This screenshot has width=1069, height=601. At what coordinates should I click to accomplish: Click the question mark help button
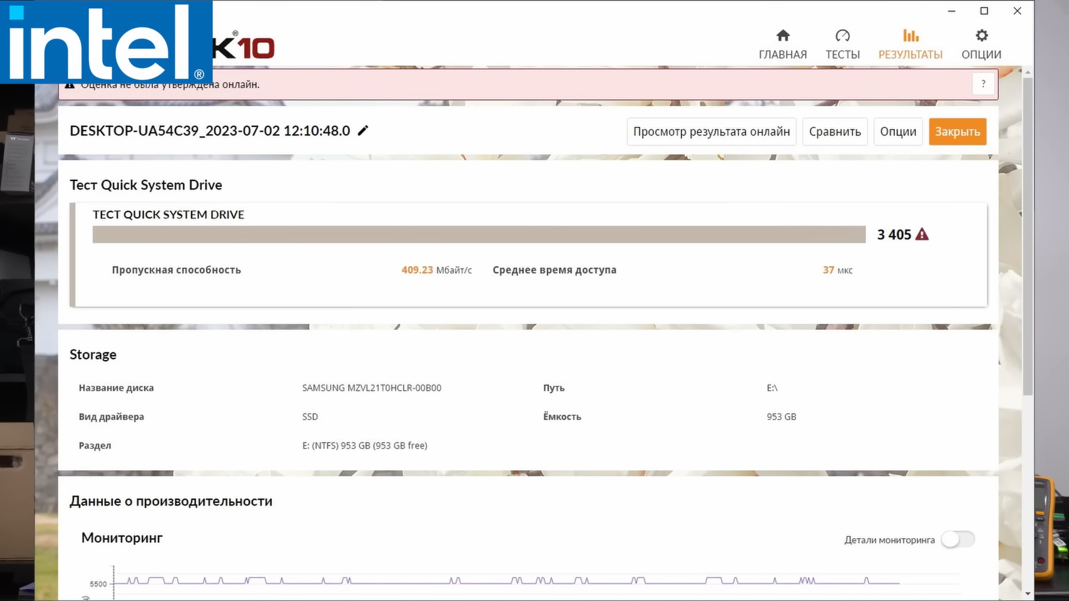tap(983, 84)
